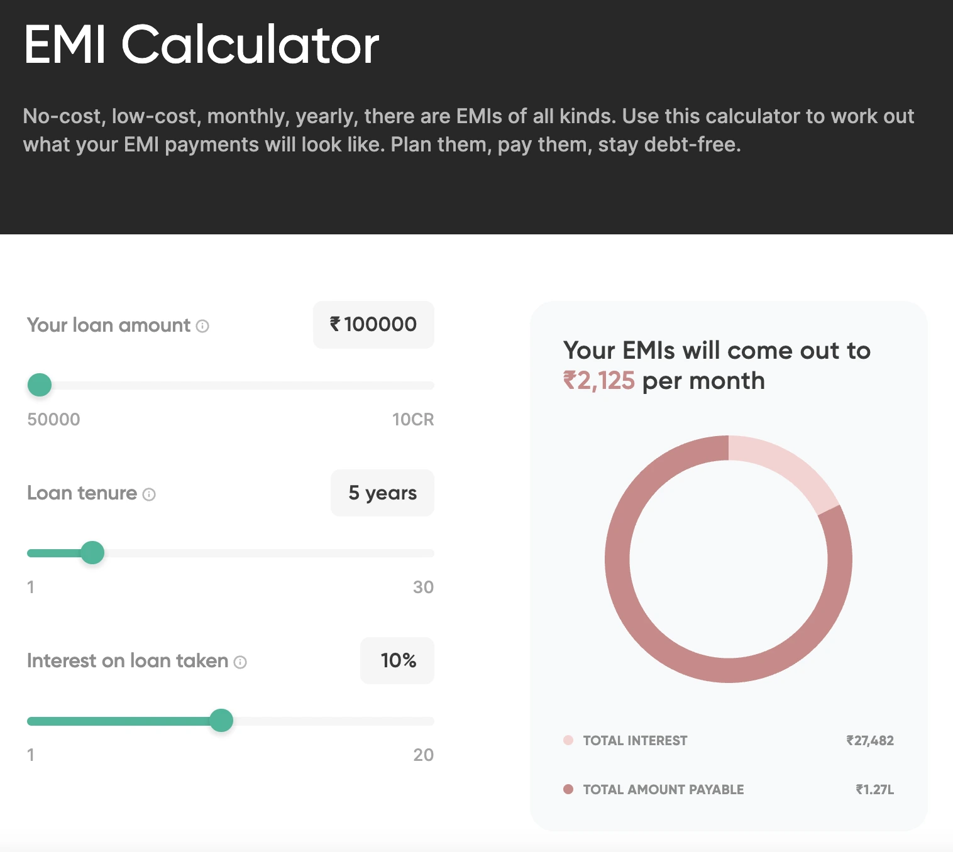Click the loan amount slider handle
The image size is (953, 852).
[x=40, y=385]
